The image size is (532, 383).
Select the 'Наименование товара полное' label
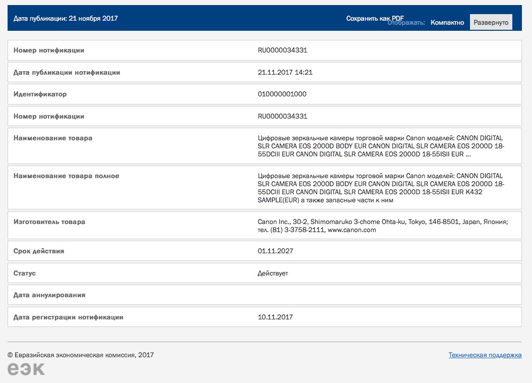67,176
